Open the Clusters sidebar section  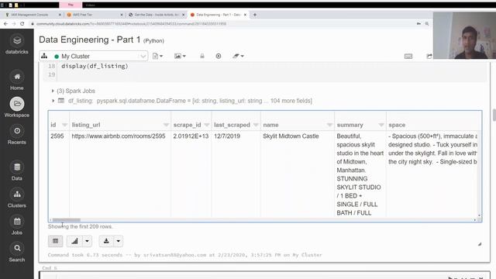click(17, 198)
